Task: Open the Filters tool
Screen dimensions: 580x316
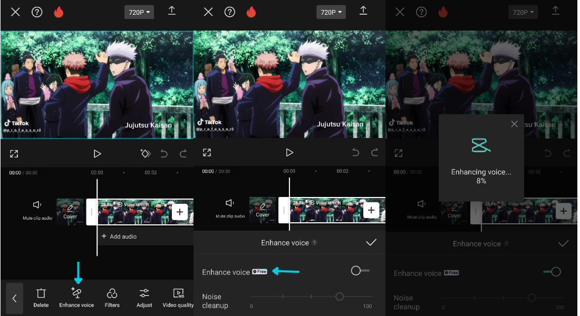Action: pyautogui.click(x=112, y=298)
